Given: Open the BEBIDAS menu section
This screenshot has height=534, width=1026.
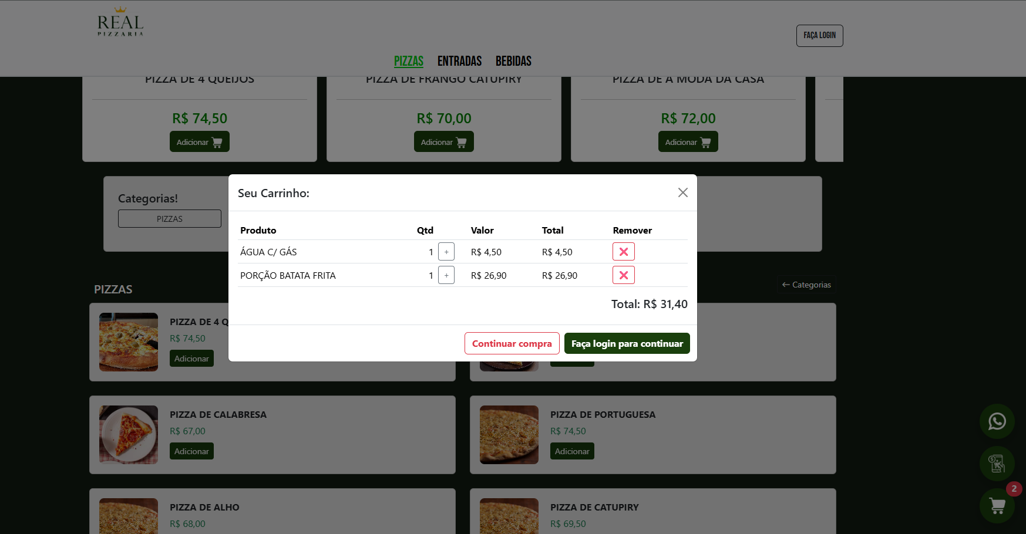Looking at the screenshot, I should click(x=513, y=61).
